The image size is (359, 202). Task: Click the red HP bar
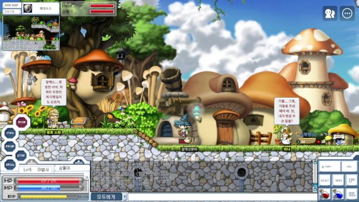pyautogui.click(x=48, y=181)
